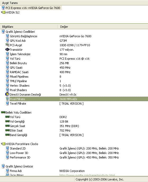Click the Grafik İşlemci Özellikleri section icon

pyautogui.click(x=3, y=32)
